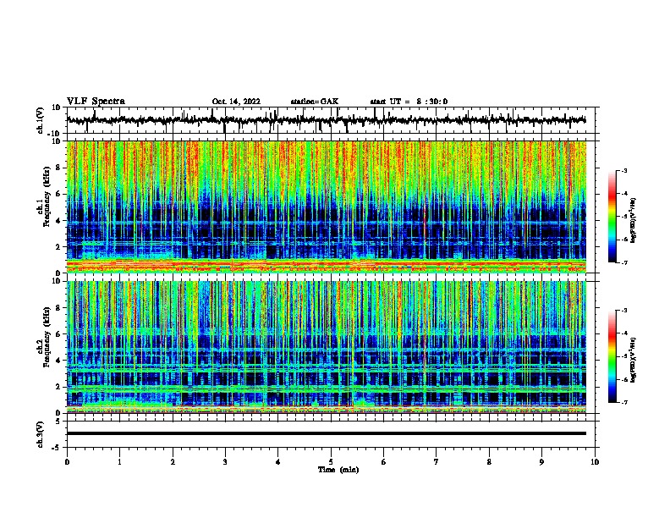Click the ch.1 color scale bar

click(x=612, y=217)
